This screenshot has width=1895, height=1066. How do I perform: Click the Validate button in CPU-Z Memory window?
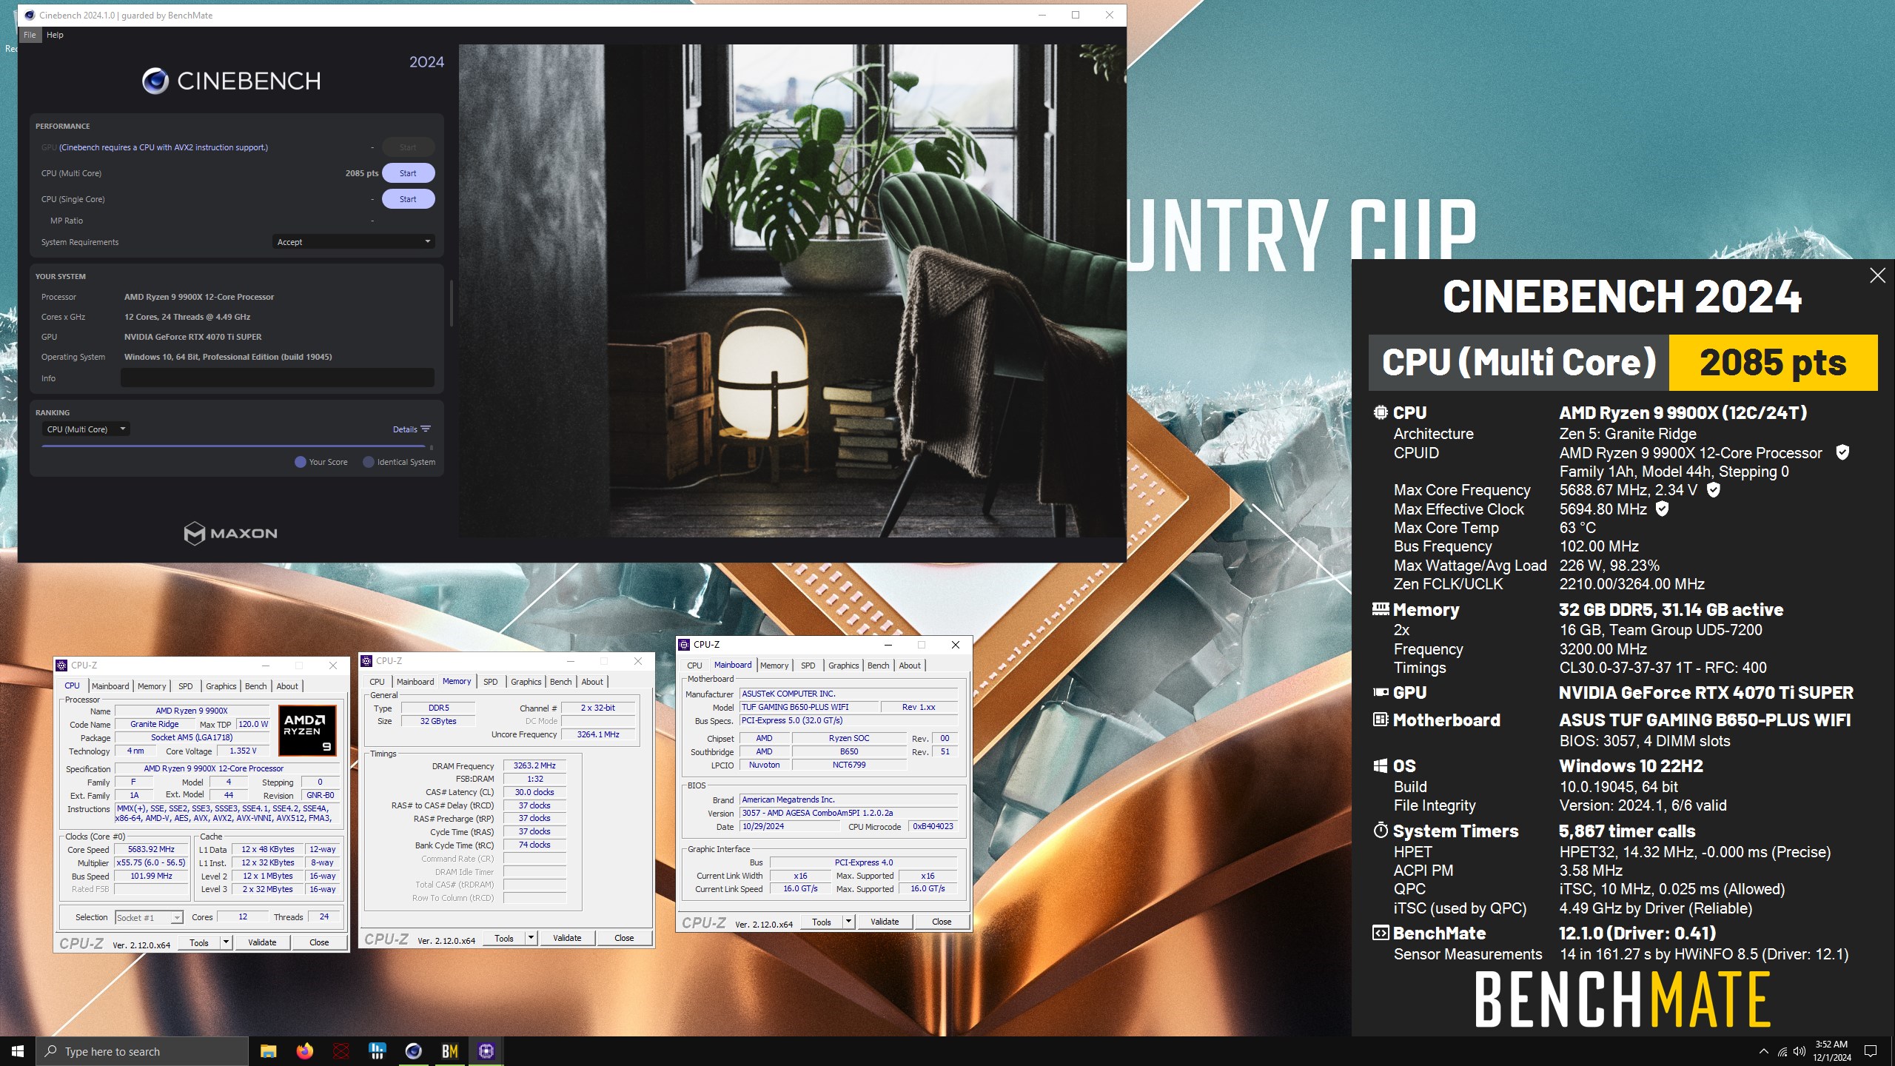point(567,938)
